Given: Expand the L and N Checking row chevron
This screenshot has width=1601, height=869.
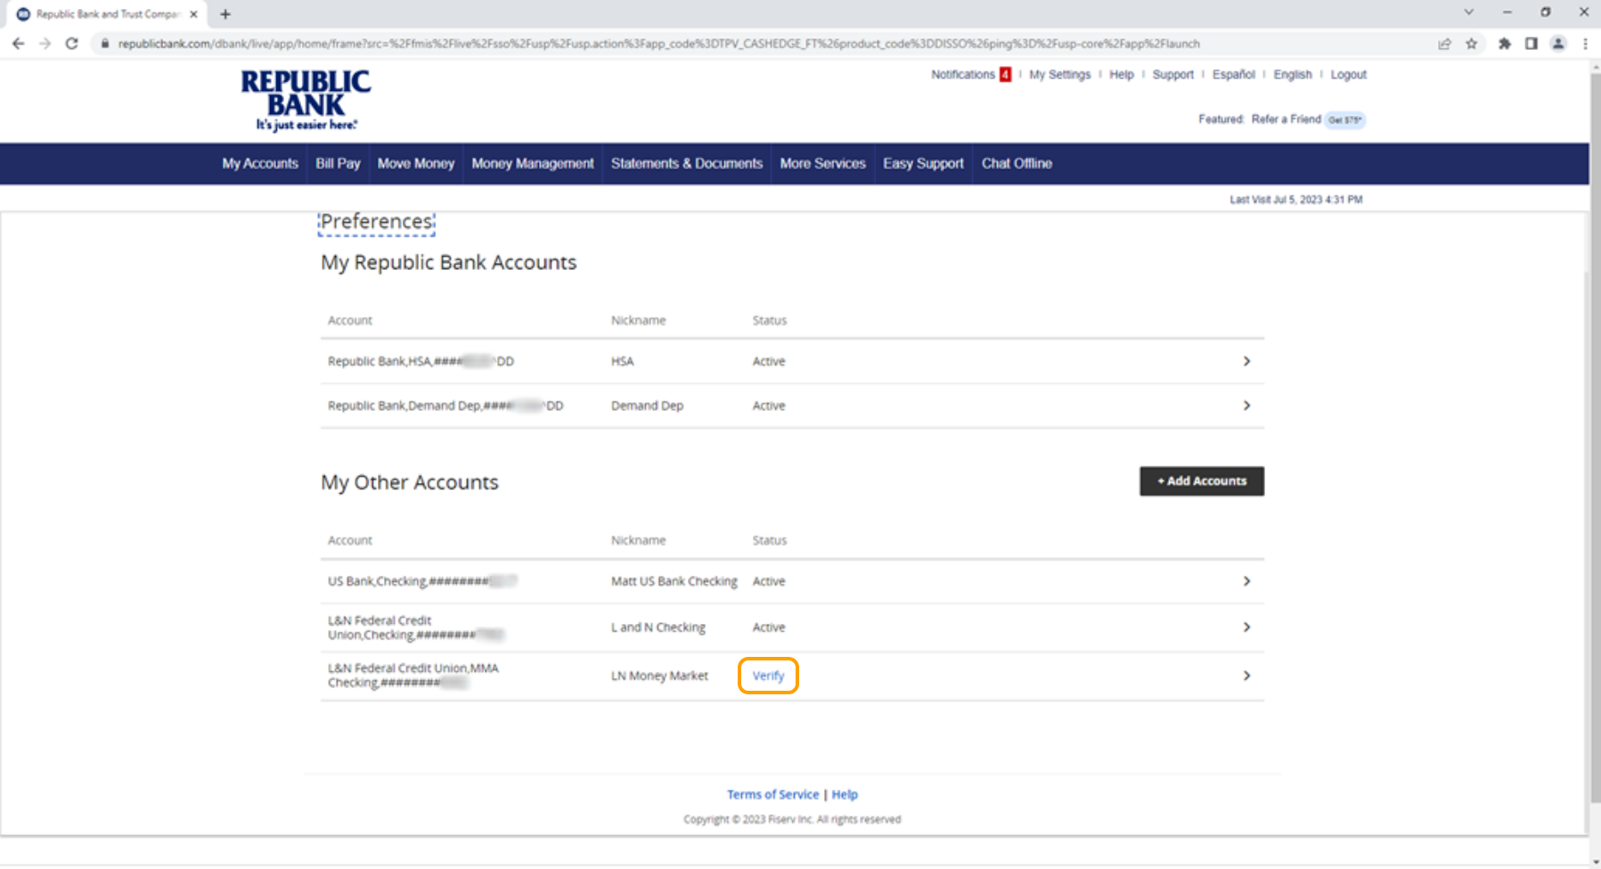Looking at the screenshot, I should coord(1246,627).
